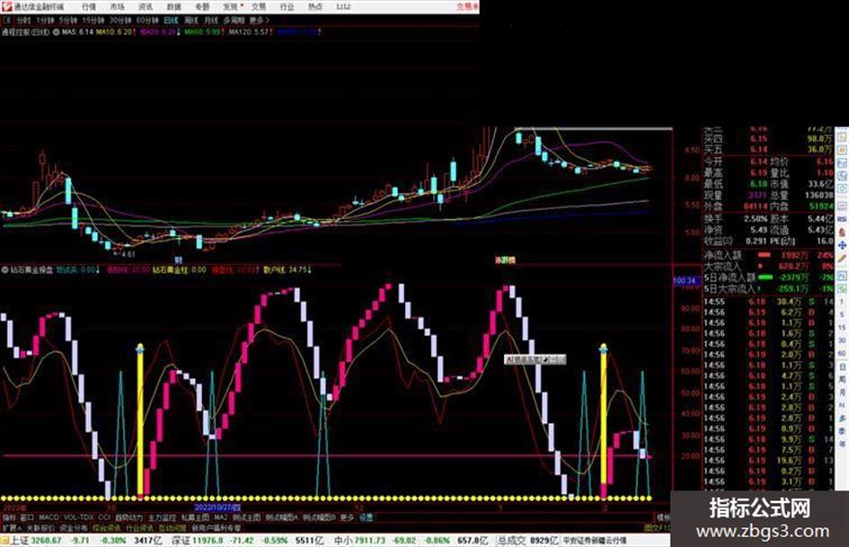This screenshot has height=547, width=849.
Task: Select the 扩展 tab in bottom row
Action: point(12,527)
